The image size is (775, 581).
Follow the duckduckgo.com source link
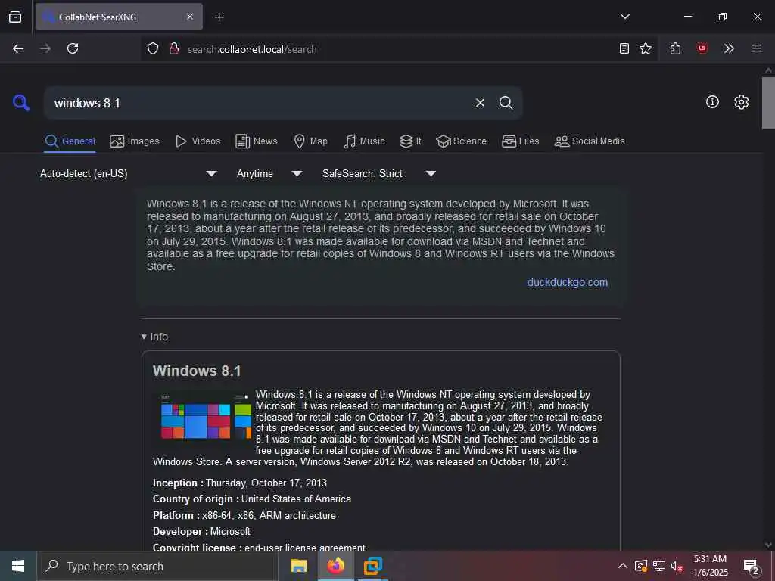pyautogui.click(x=567, y=282)
